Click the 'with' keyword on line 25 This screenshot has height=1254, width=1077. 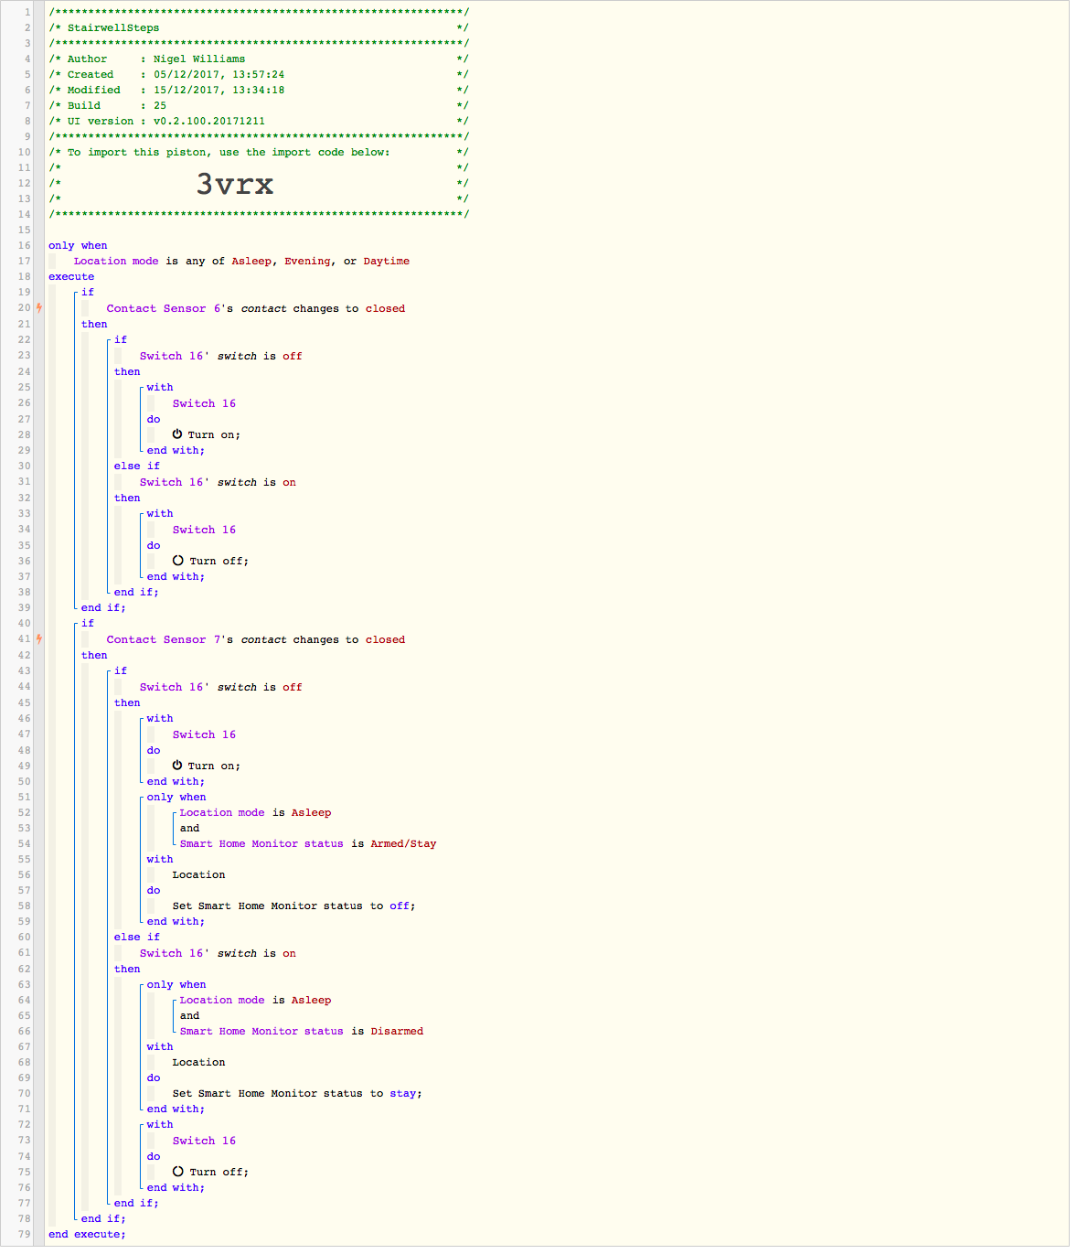click(160, 387)
